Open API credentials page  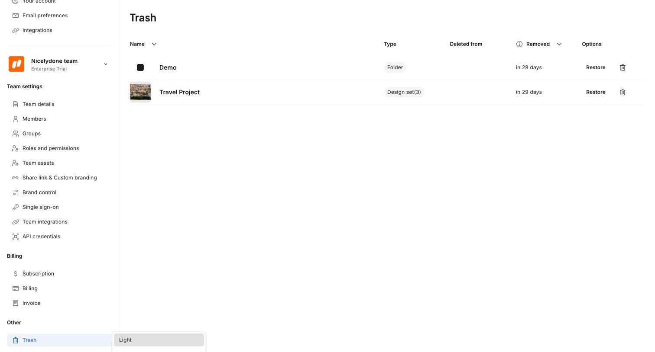click(x=59, y=237)
